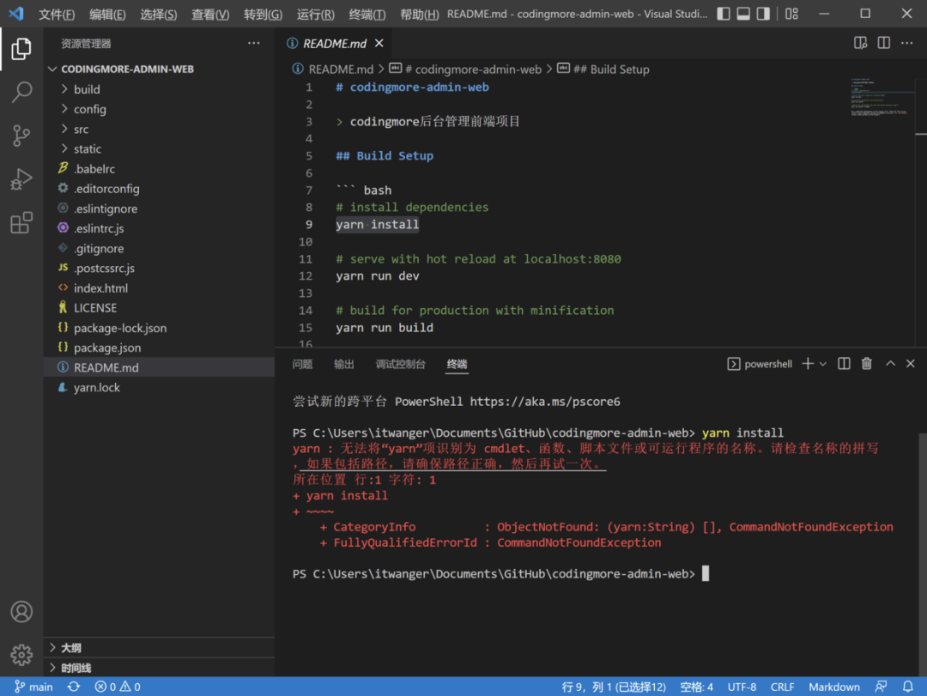Toggle bottom panel layout icon
This screenshot has height=696, width=927.
[743, 14]
